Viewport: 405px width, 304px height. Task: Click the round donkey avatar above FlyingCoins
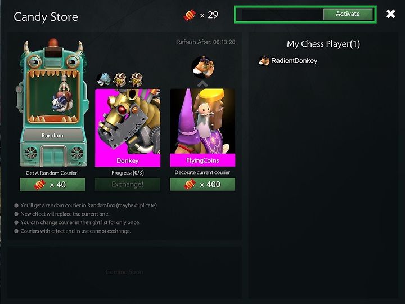click(202, 67)
